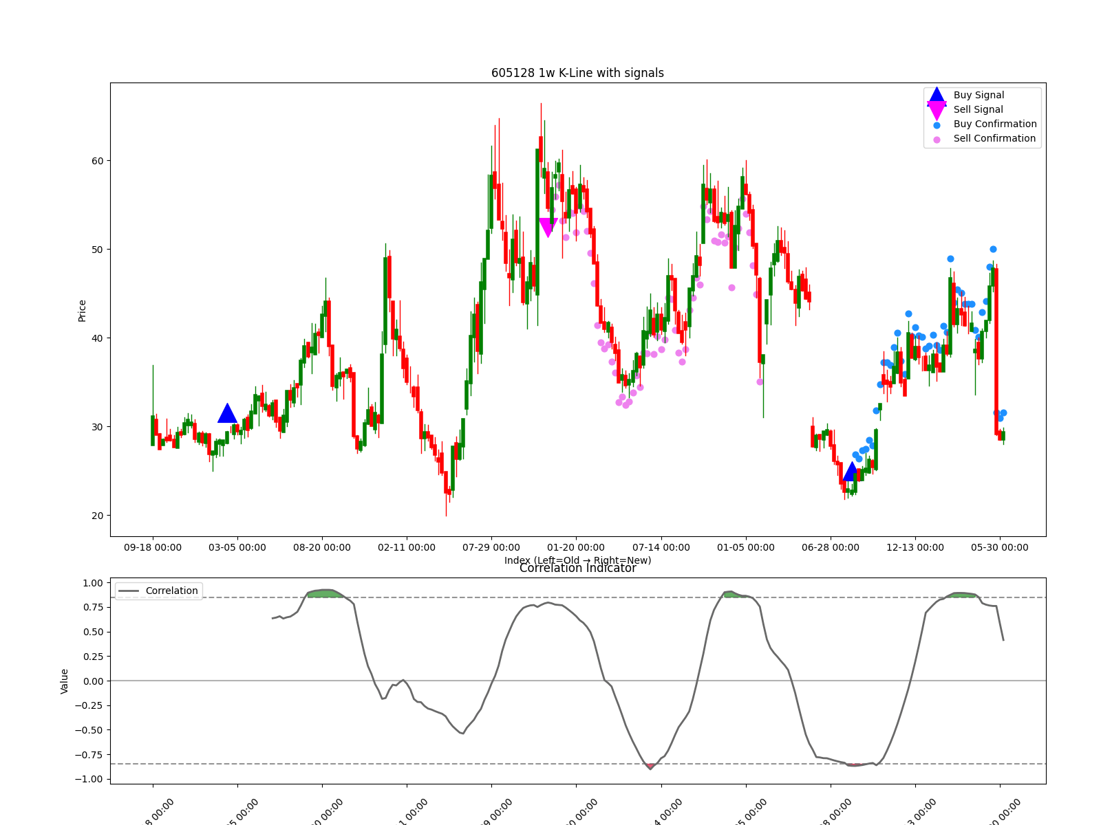Click the correlation tick label 0.25
The image size is (1101, 825).
[x=93, y=657]
